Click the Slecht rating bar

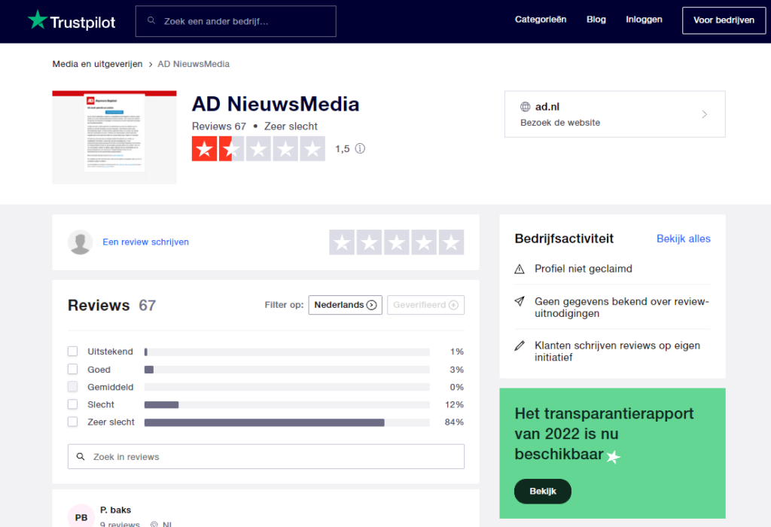click(287, 404)
